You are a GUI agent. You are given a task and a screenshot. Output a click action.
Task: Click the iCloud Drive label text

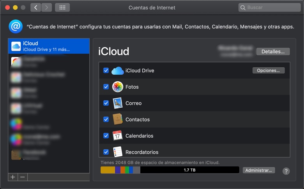[x=140, y=71]
